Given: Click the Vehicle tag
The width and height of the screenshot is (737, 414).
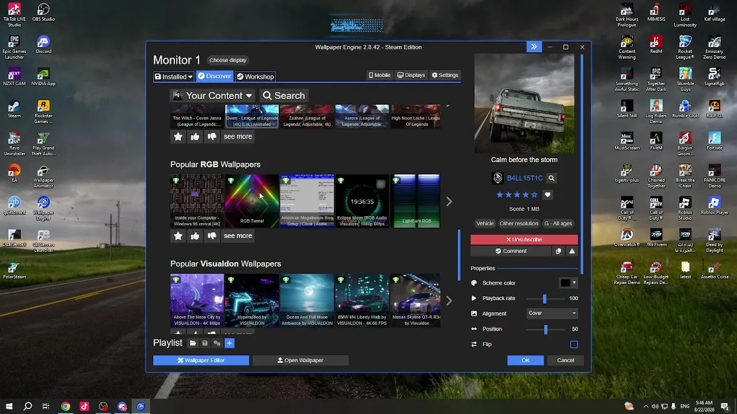Looking at the screenshot, I should 485,224.
